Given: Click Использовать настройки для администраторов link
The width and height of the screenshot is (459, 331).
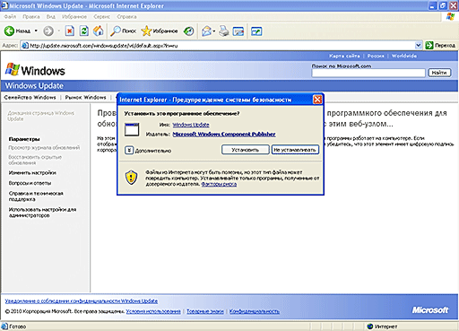Looking at the screenshot, I should [42, 213].
